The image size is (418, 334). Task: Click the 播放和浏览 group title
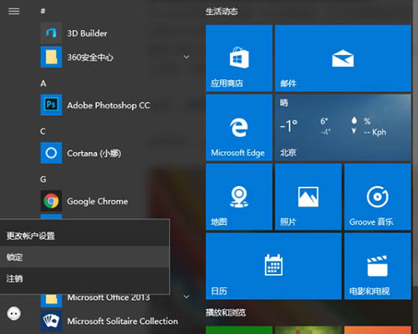tap(226, 312)
